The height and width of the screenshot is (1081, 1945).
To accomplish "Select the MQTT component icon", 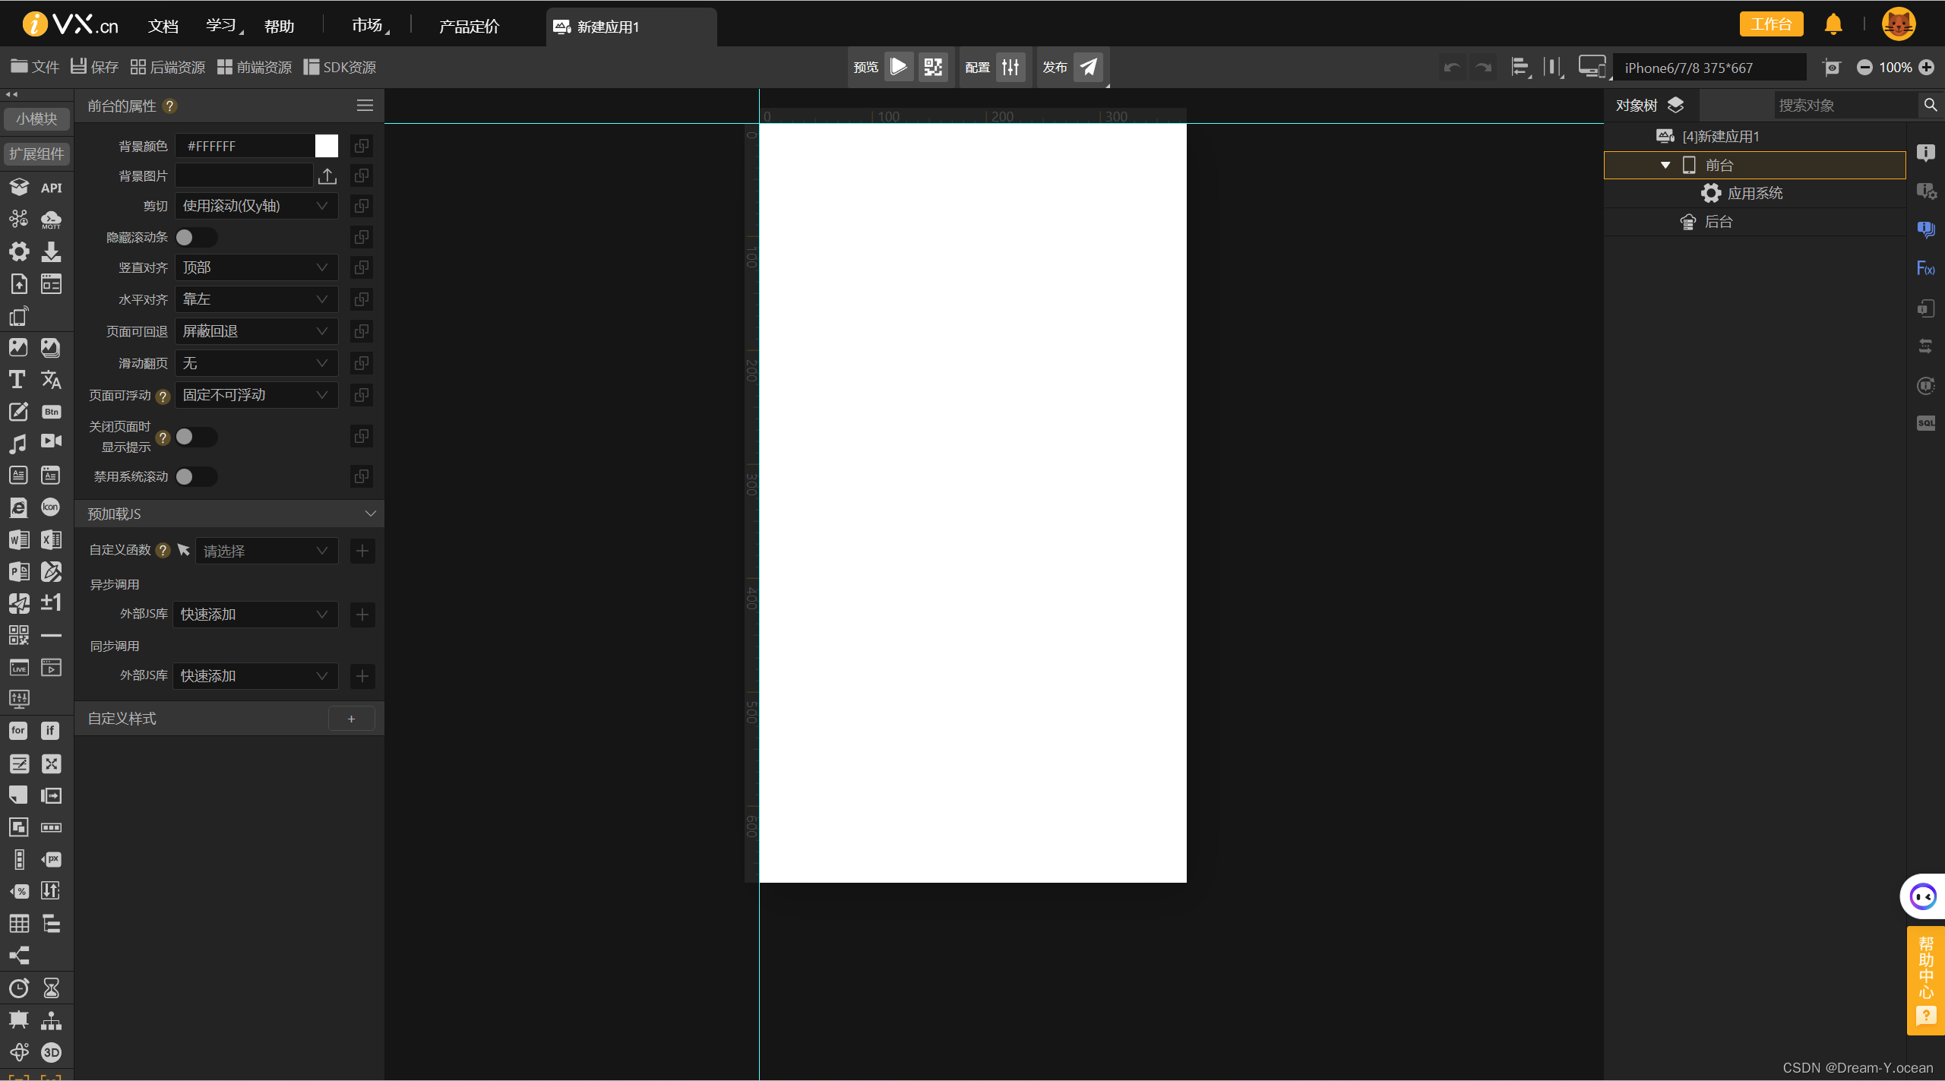I will click(x=51, y=220).
